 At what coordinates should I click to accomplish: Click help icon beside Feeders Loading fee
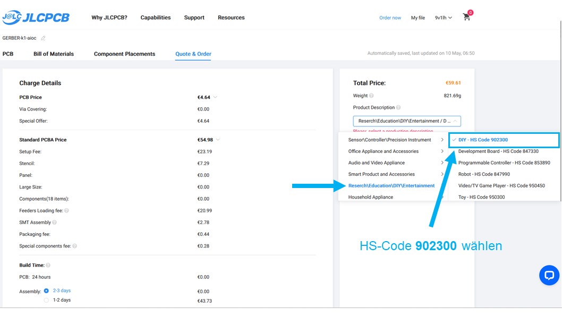(x=66, y=211)
